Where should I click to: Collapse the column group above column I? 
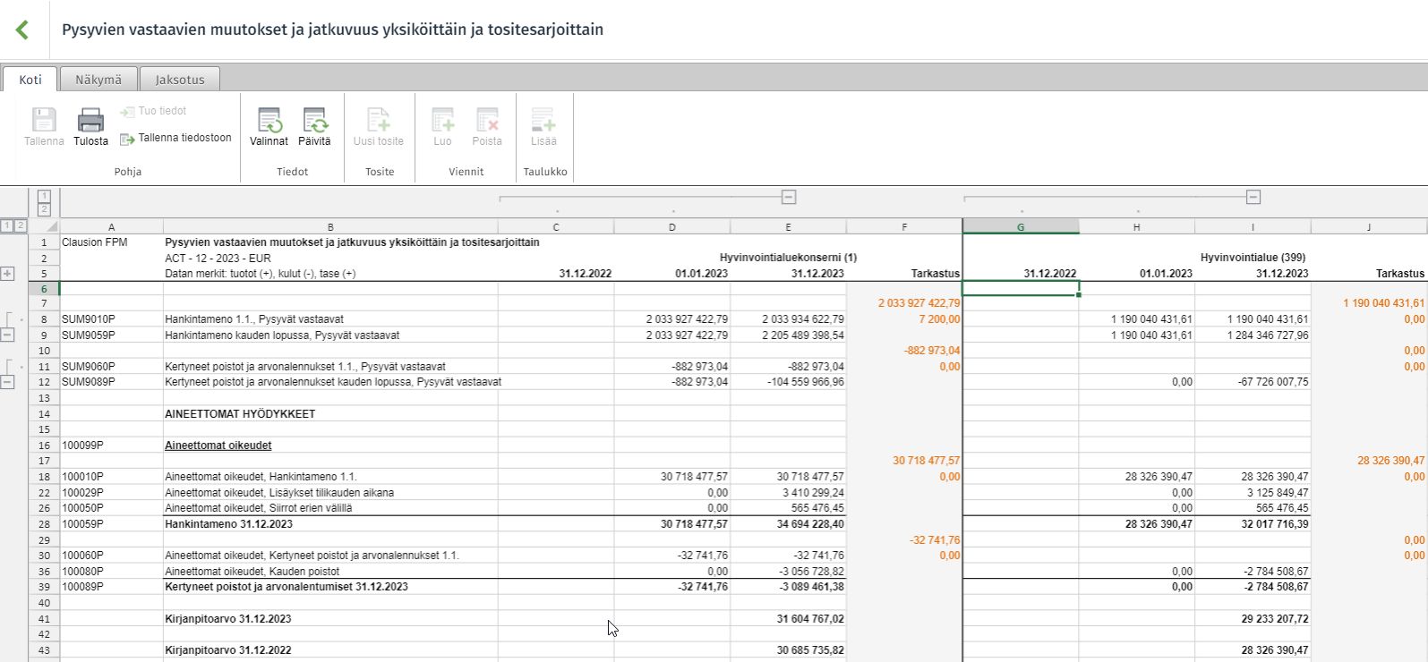click(x=1253, y=197)
